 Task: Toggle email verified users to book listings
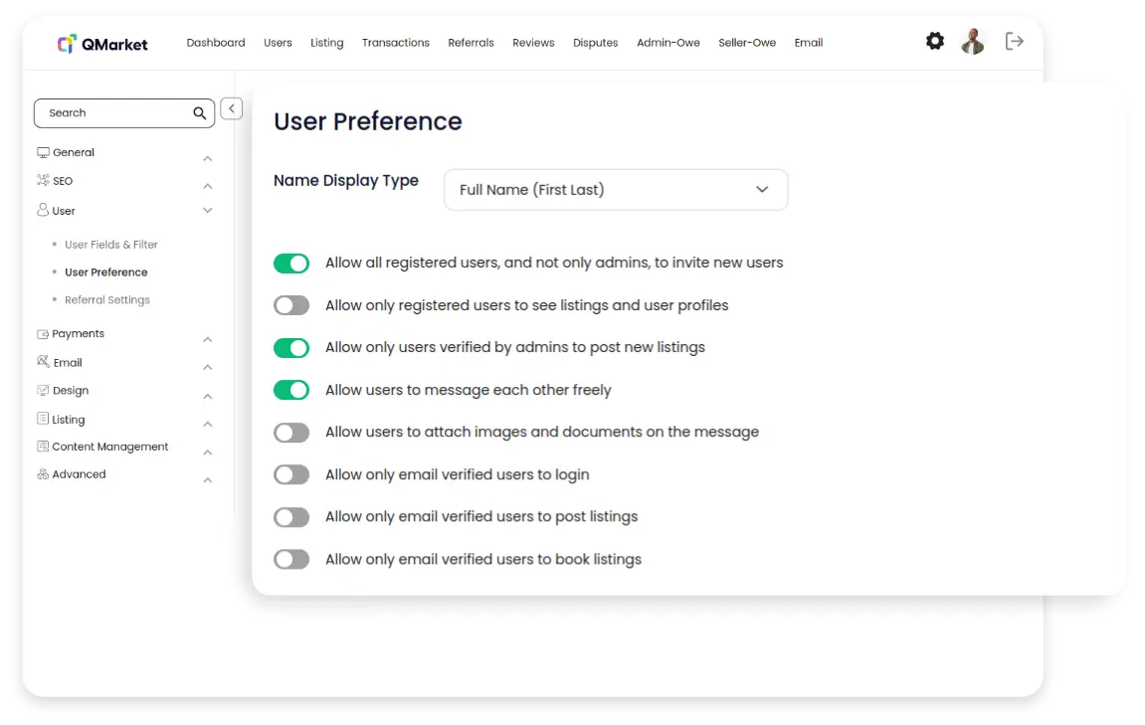coord(291,560)
